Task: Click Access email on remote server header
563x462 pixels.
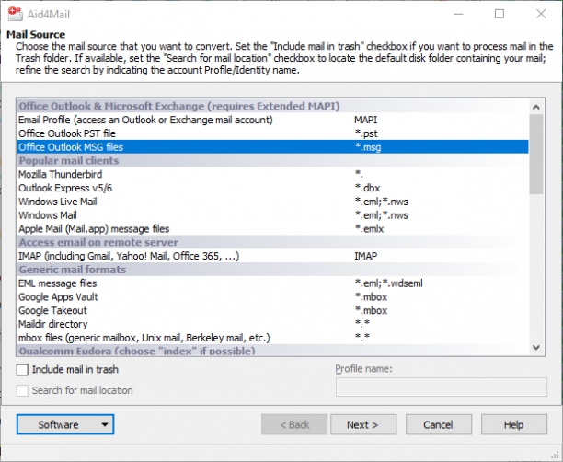Action: tap(273, 242)
